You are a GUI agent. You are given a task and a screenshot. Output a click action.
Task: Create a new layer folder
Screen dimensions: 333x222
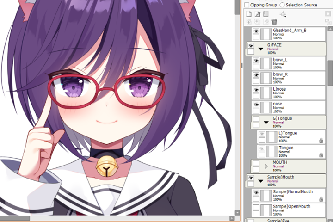pyautogui.click(x=265, y=14)
